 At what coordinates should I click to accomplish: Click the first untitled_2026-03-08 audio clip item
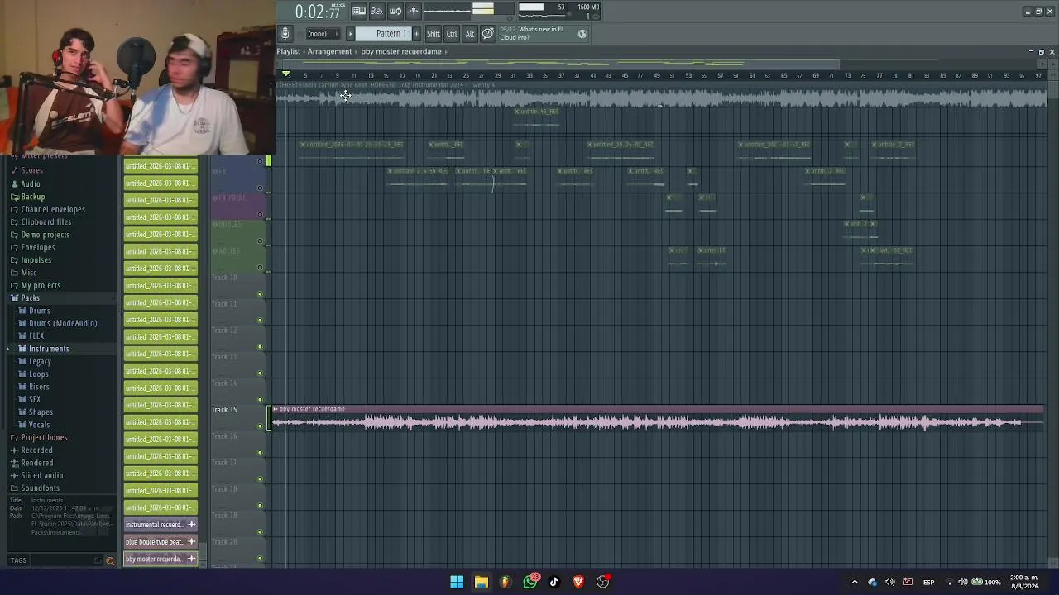pyautogui.click(x=161, y=166)
